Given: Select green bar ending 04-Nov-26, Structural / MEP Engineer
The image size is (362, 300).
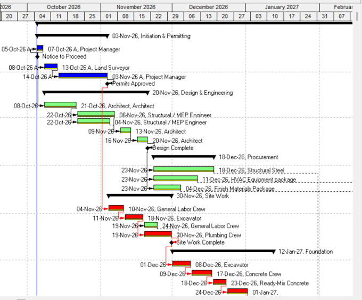Looking at the screenshot, I should (94, 121).
